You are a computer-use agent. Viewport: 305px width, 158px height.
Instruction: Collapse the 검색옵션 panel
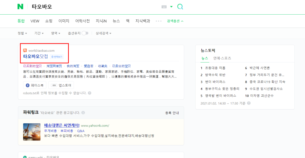(175, 21)
